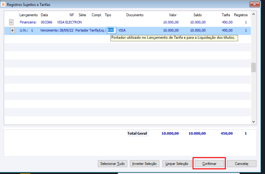Image resolution: width=265 pixels, height=174 pixels.
Task: Click the scrollbar up arrow
Action: [253, 14]
